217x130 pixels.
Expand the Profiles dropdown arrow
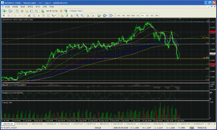point(12,11)
